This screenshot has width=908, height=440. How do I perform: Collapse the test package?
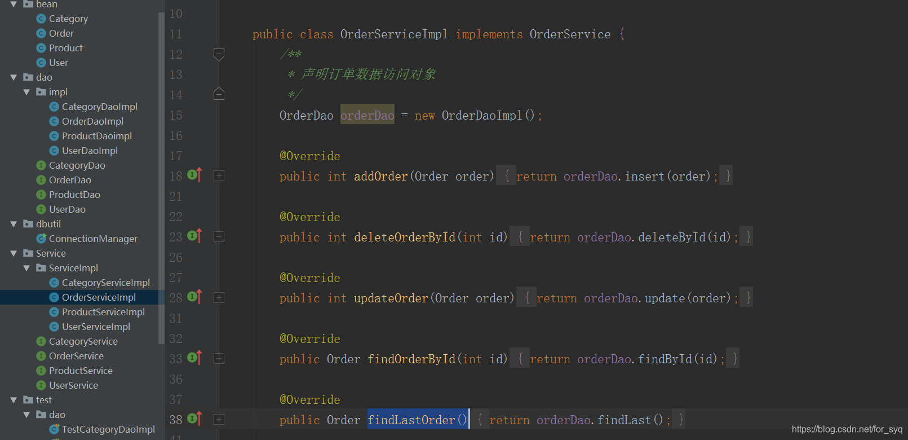[x=14, y=400]
